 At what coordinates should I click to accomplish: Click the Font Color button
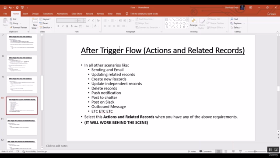(x=95, y=26)
